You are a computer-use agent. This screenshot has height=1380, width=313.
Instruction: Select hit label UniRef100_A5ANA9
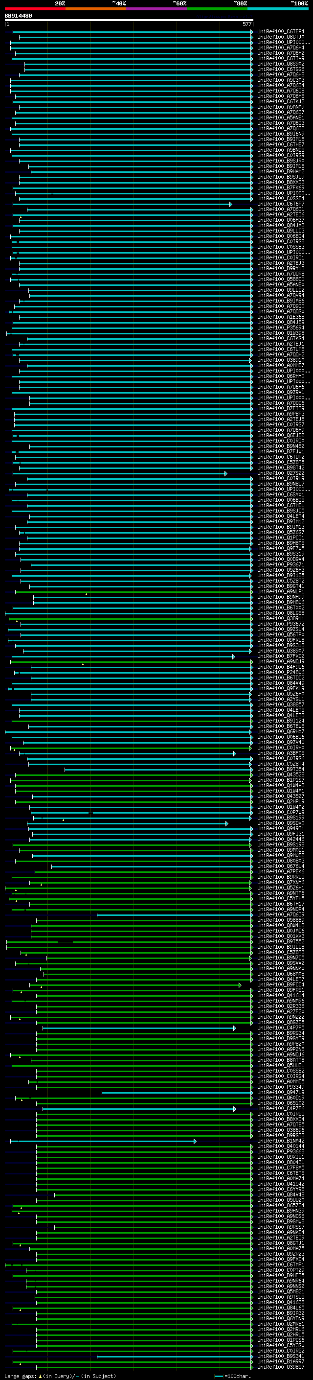coord(280,107)
